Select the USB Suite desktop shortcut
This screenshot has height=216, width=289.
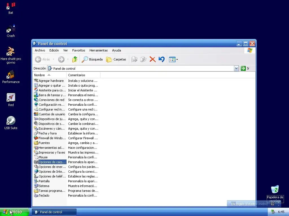(11, 123)
